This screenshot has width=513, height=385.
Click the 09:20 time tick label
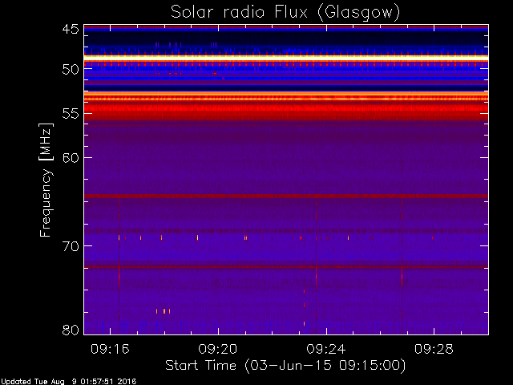(x=218, y=349)
